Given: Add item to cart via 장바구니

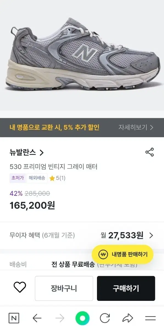Looking at the screenshot, I should coord(64,288).
